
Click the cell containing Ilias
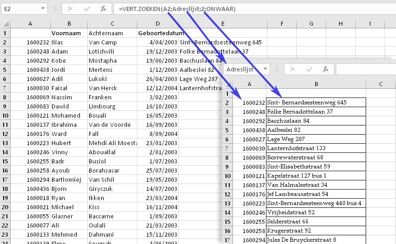pos(69,42)
